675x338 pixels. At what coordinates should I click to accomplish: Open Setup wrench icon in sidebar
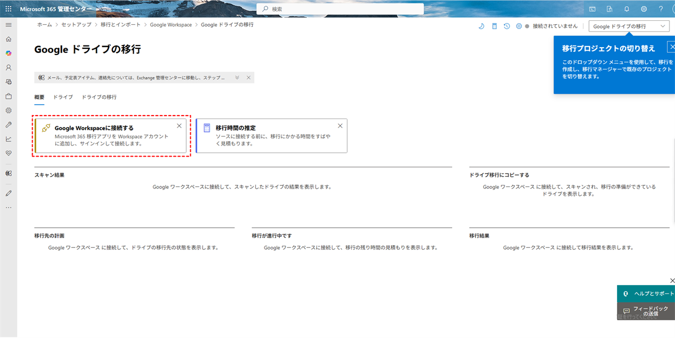coord(8,125)
